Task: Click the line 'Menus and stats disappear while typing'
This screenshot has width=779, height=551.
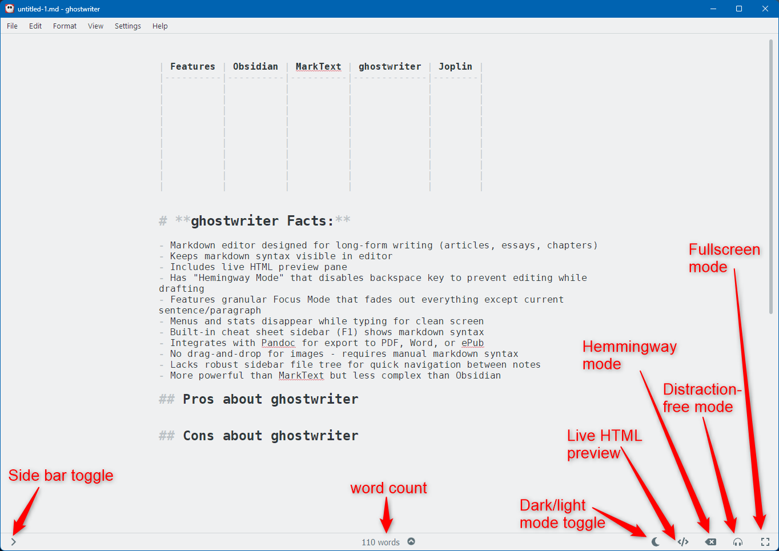Action: [x=327, y=321]
